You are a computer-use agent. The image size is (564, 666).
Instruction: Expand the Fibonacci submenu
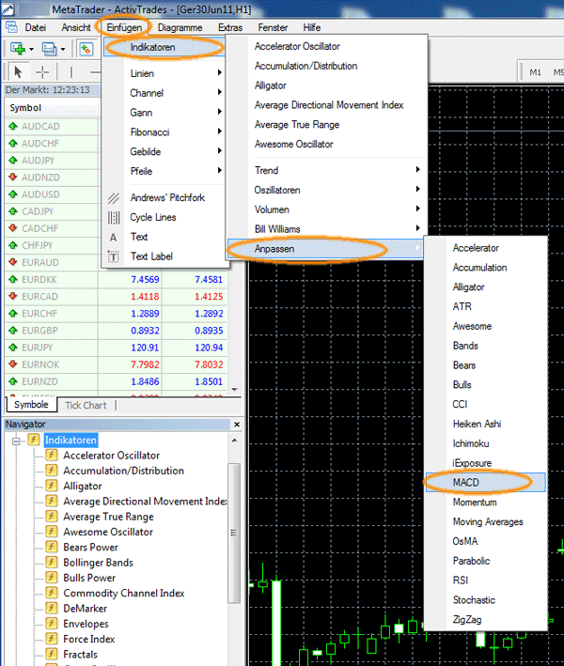tap(164, 132)
